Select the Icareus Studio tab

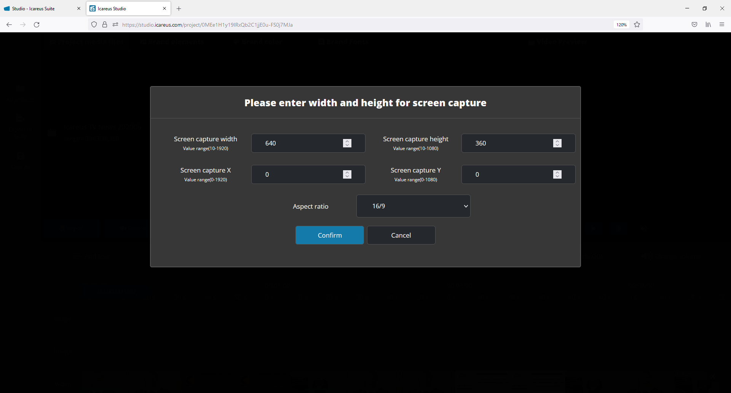pyautogui.click(x=126, y=8)
